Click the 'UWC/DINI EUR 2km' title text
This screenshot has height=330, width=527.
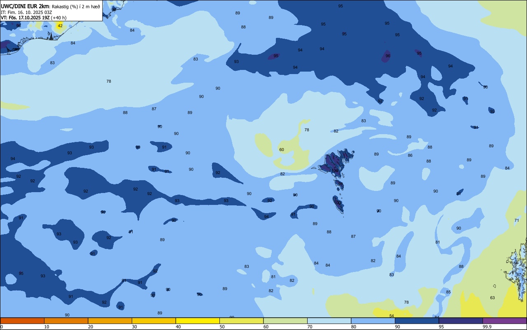pos(25,6)
